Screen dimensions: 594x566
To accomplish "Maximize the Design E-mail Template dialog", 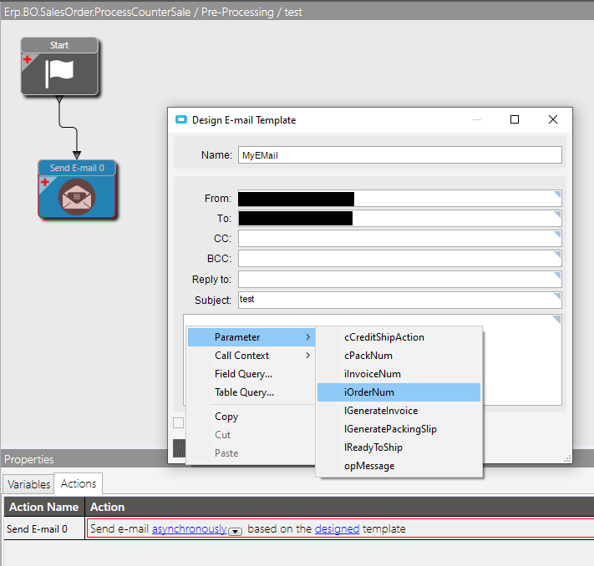I will point(515,119).
